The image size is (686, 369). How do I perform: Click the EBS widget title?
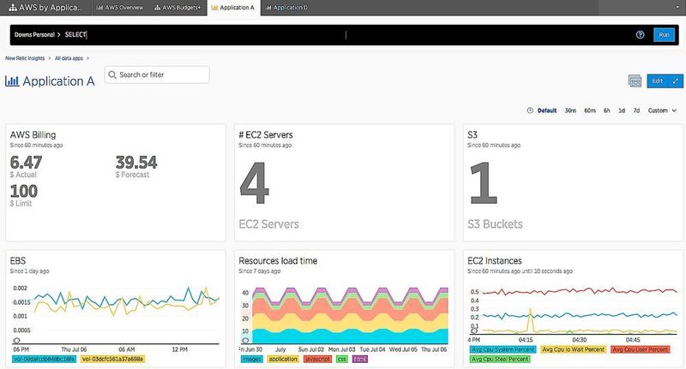pos(18,261)
